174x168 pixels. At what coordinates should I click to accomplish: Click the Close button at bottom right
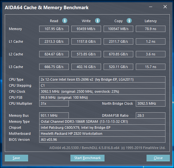[158, 158]
